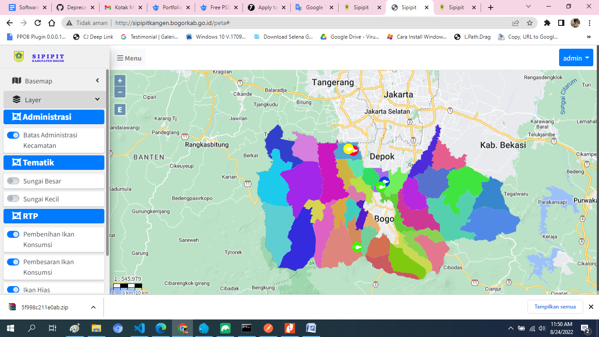599x337 pixels.
Task: Click the Tampilkan semua downloads button
Action: [555, 307]
